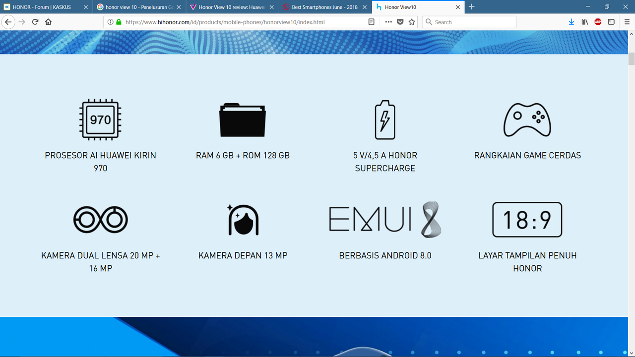This screenshot has width=635, height=357.
Task: Open page actions three-dot menu
Action: pyautogui.click(x=388, y=22)
